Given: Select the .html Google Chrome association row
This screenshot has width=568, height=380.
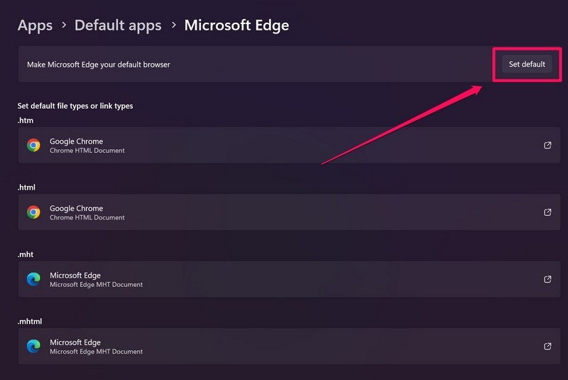Looking at the screenshot, I should pyautogui.click(x=284, y=212).
